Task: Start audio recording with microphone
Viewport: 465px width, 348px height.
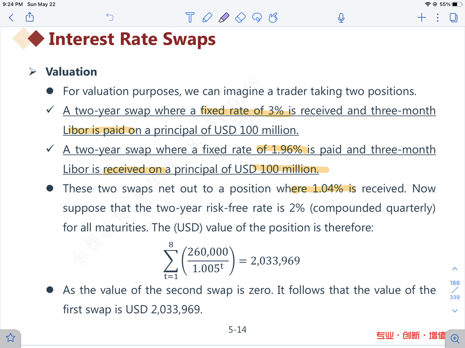Action: [341, 18]
